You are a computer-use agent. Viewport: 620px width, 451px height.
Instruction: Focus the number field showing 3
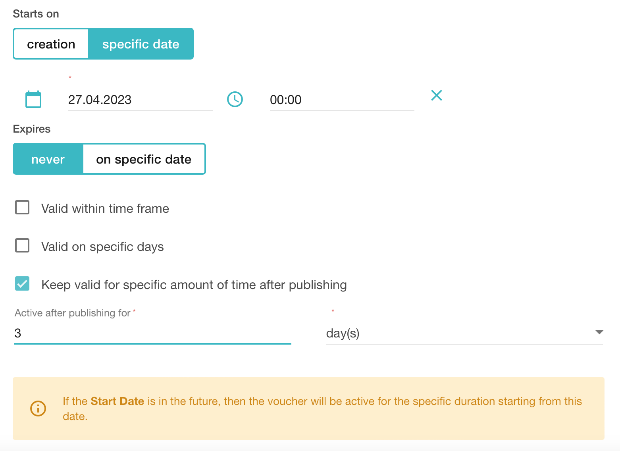[x=152, y=333]
